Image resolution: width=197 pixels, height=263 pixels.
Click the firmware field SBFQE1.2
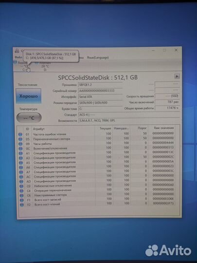coord(100,85)
